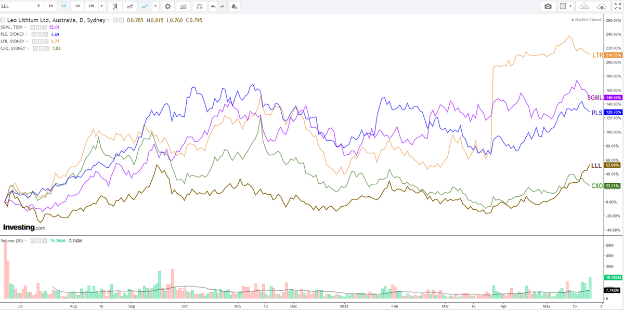The height and width of the screenshot is (310, 624).
Task: Select the line chart style icon
Action: (145, 6)
